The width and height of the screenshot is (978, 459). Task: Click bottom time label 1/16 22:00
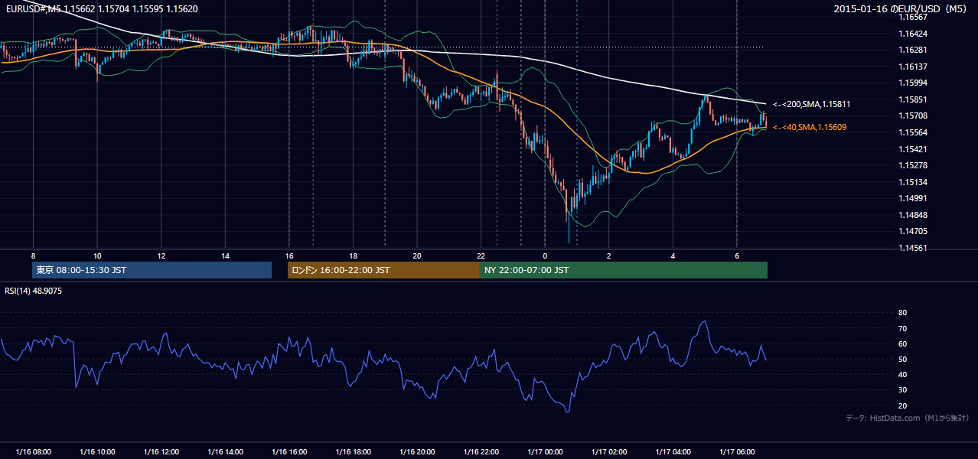click(x=481, y=452)
